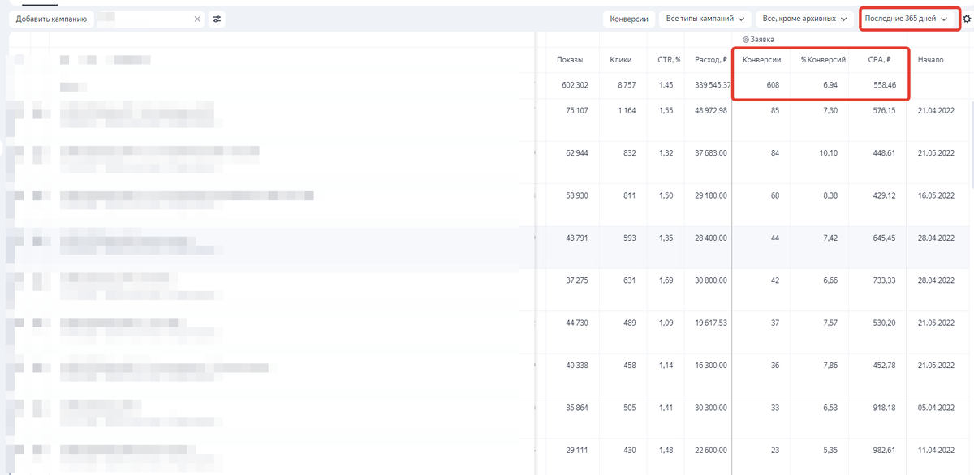
Task: Expand the Все типы кампаний dropdown
Action: tap(705, 19)
